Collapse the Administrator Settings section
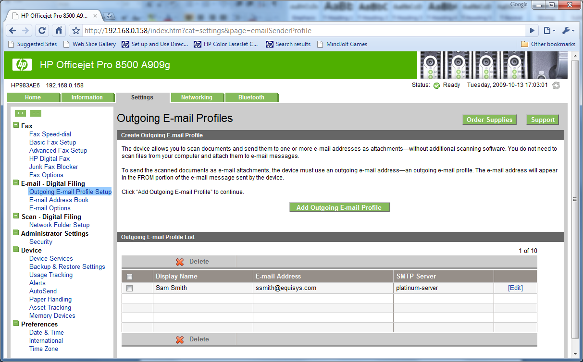Image resolution: width=583 pixels, height=362 pixels. 16,233
